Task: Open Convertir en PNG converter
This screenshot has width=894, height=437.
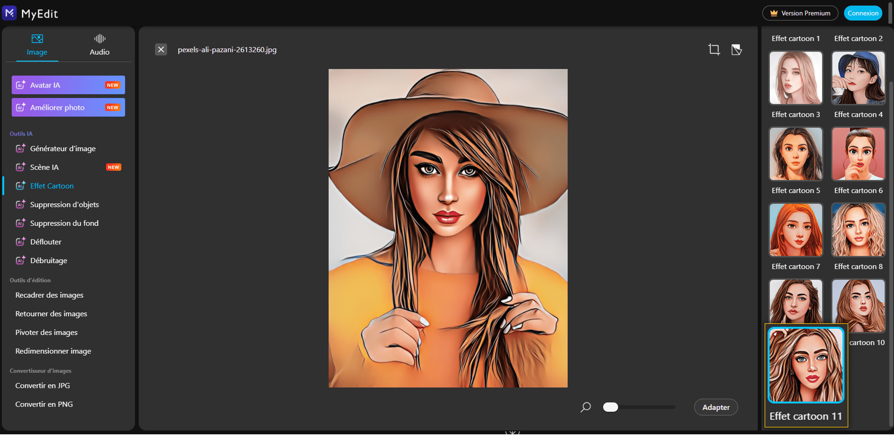Action: (44, 404)
